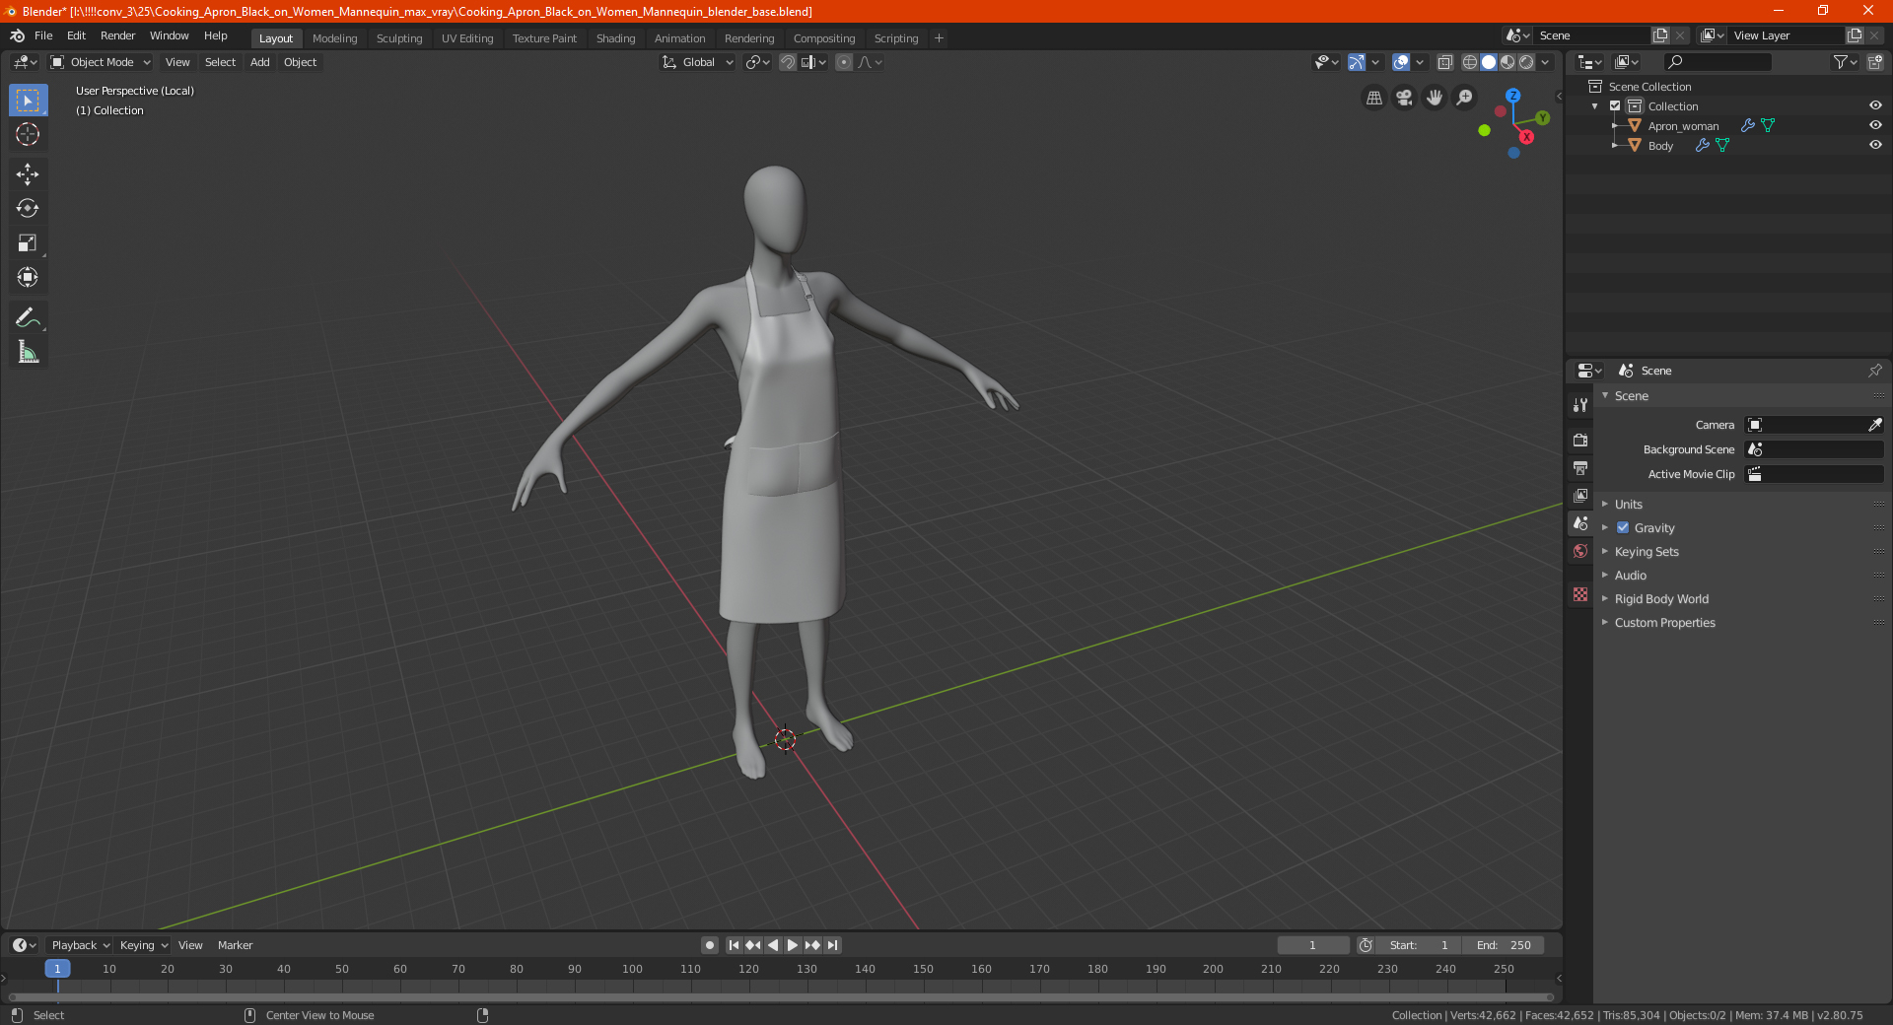Switch to the Shading workspace tab
The width and height of the screenshot is (1893, 1025).
615,38
